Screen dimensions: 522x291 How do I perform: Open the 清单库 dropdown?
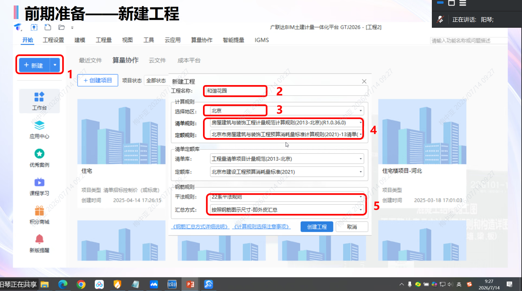point(361,159)
